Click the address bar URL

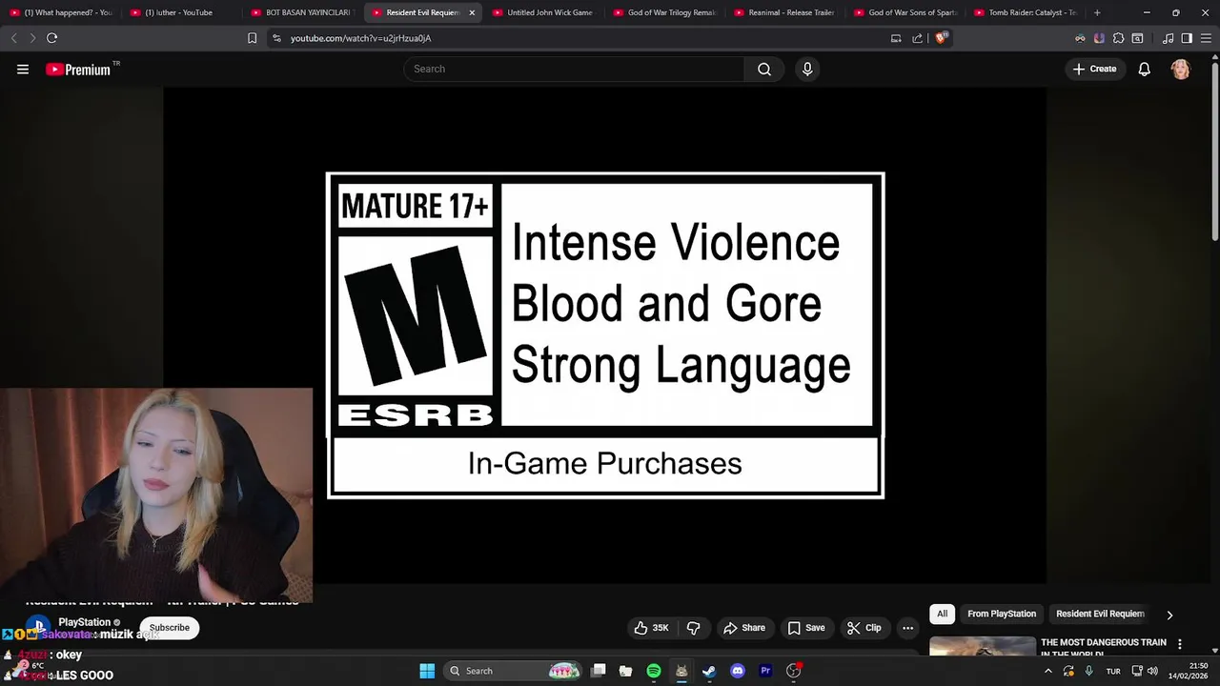[x=360, y=38]
